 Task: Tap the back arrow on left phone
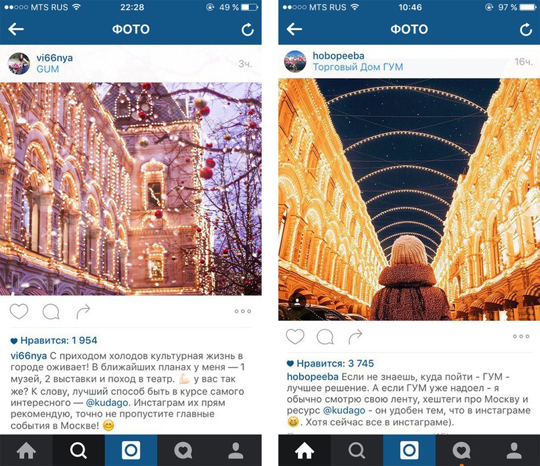[16, 29]
